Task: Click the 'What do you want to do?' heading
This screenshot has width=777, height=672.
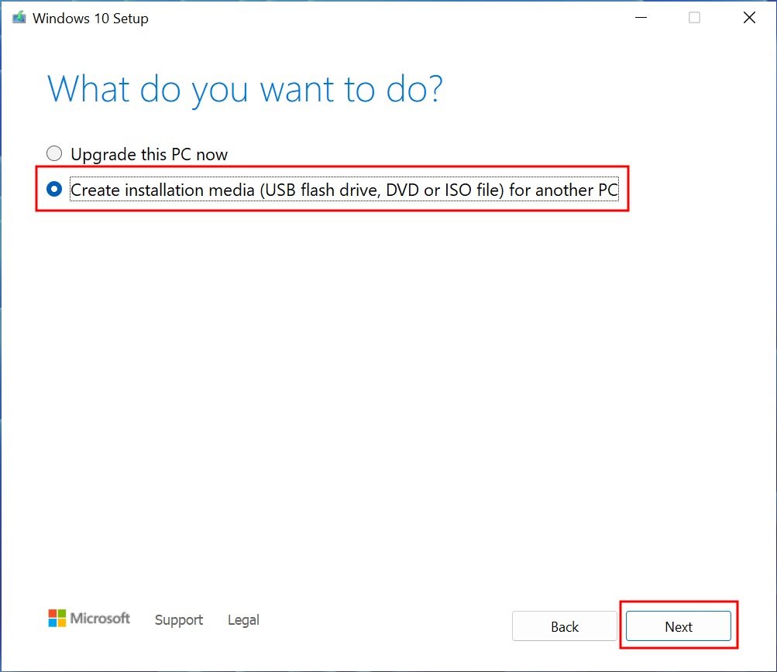Action: point(245,89)
